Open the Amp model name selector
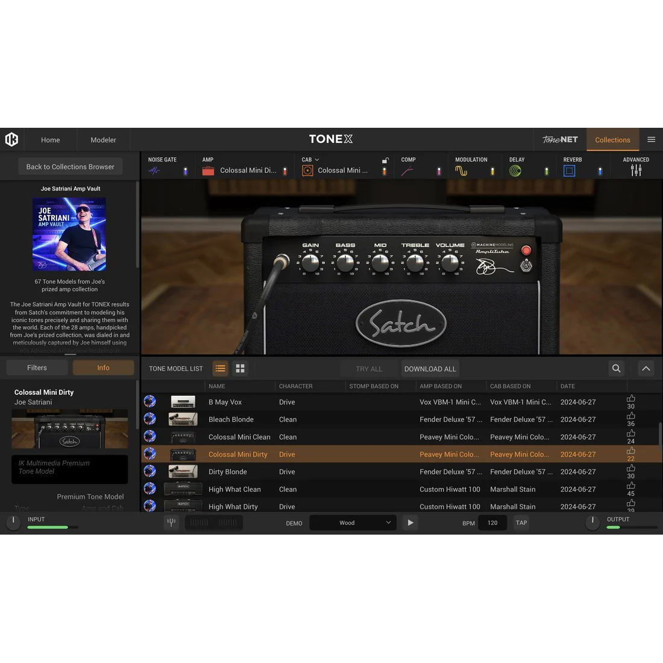Screen dimensions: 663x663 coord(248,171)
